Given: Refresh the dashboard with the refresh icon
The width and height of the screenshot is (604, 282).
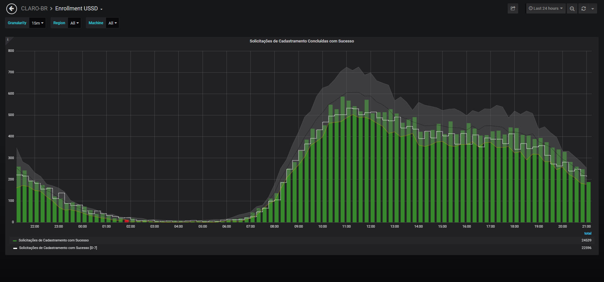Looking at the screenshot, I should click(584, 8).
